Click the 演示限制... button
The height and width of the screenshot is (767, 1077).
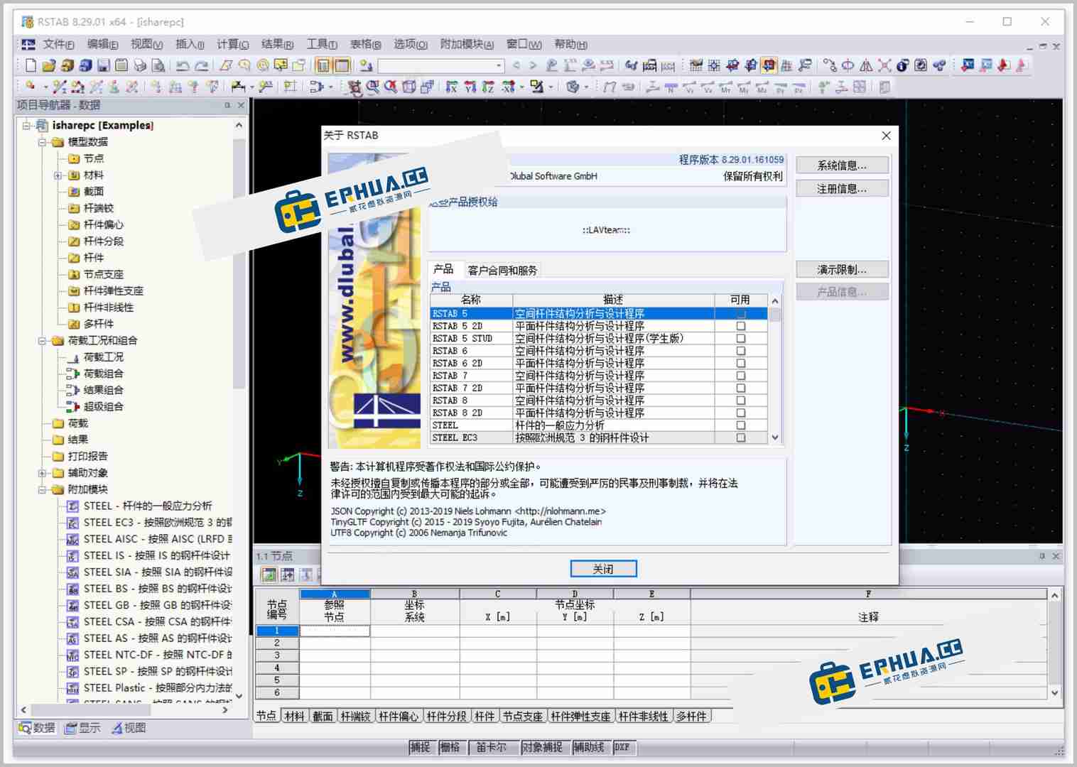click(x=842, y=270)
